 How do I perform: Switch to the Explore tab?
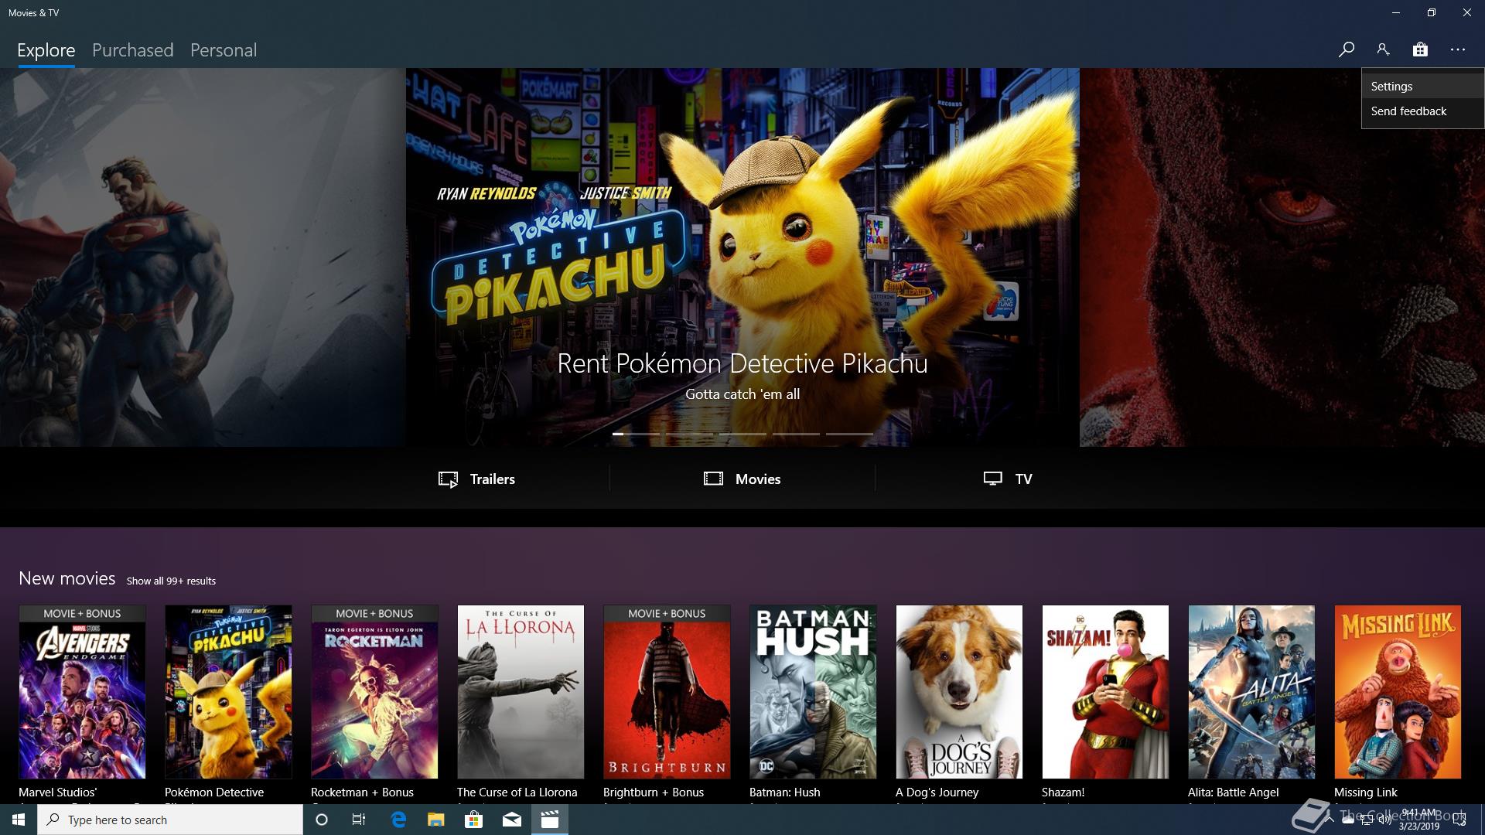click(46, 50)
